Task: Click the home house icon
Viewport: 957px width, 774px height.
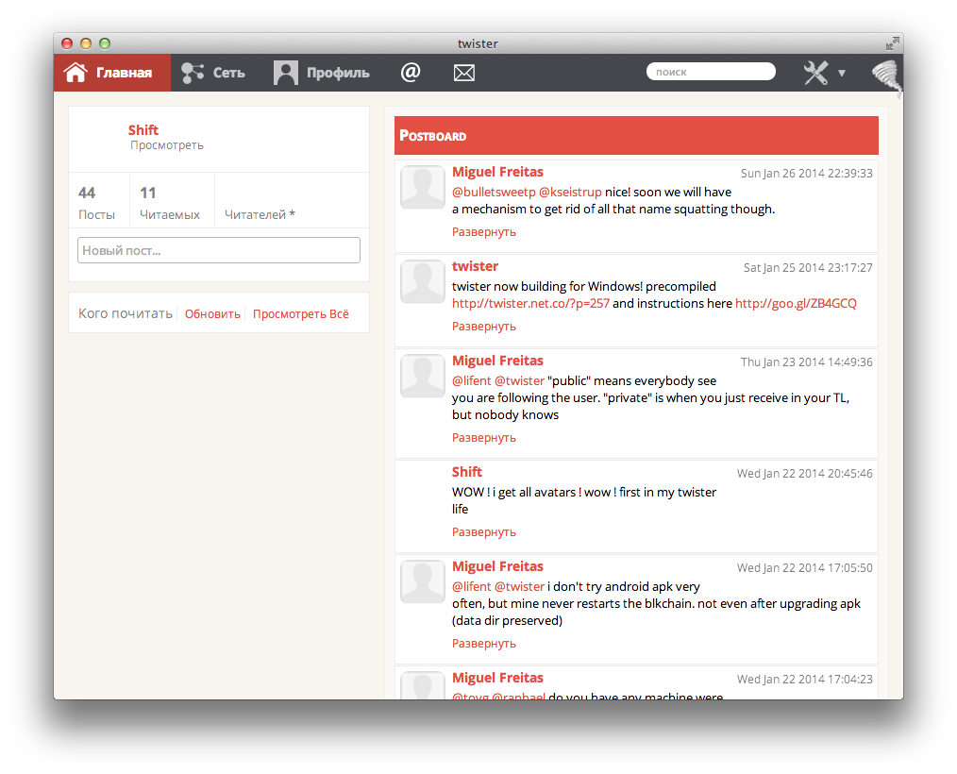Action: [x=76, y=72]
